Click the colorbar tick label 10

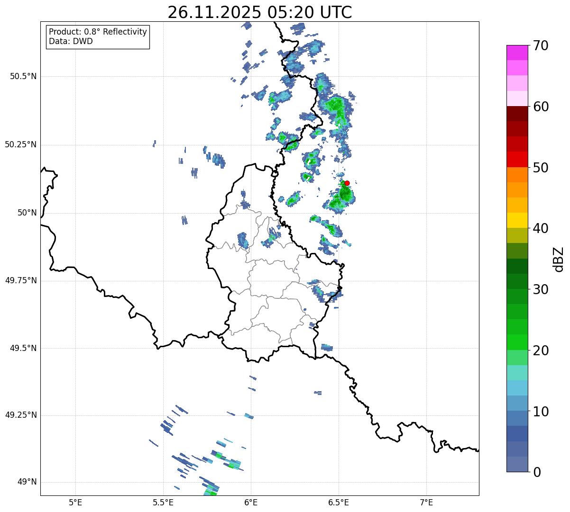pyautogui.click(x=540, y=411)
